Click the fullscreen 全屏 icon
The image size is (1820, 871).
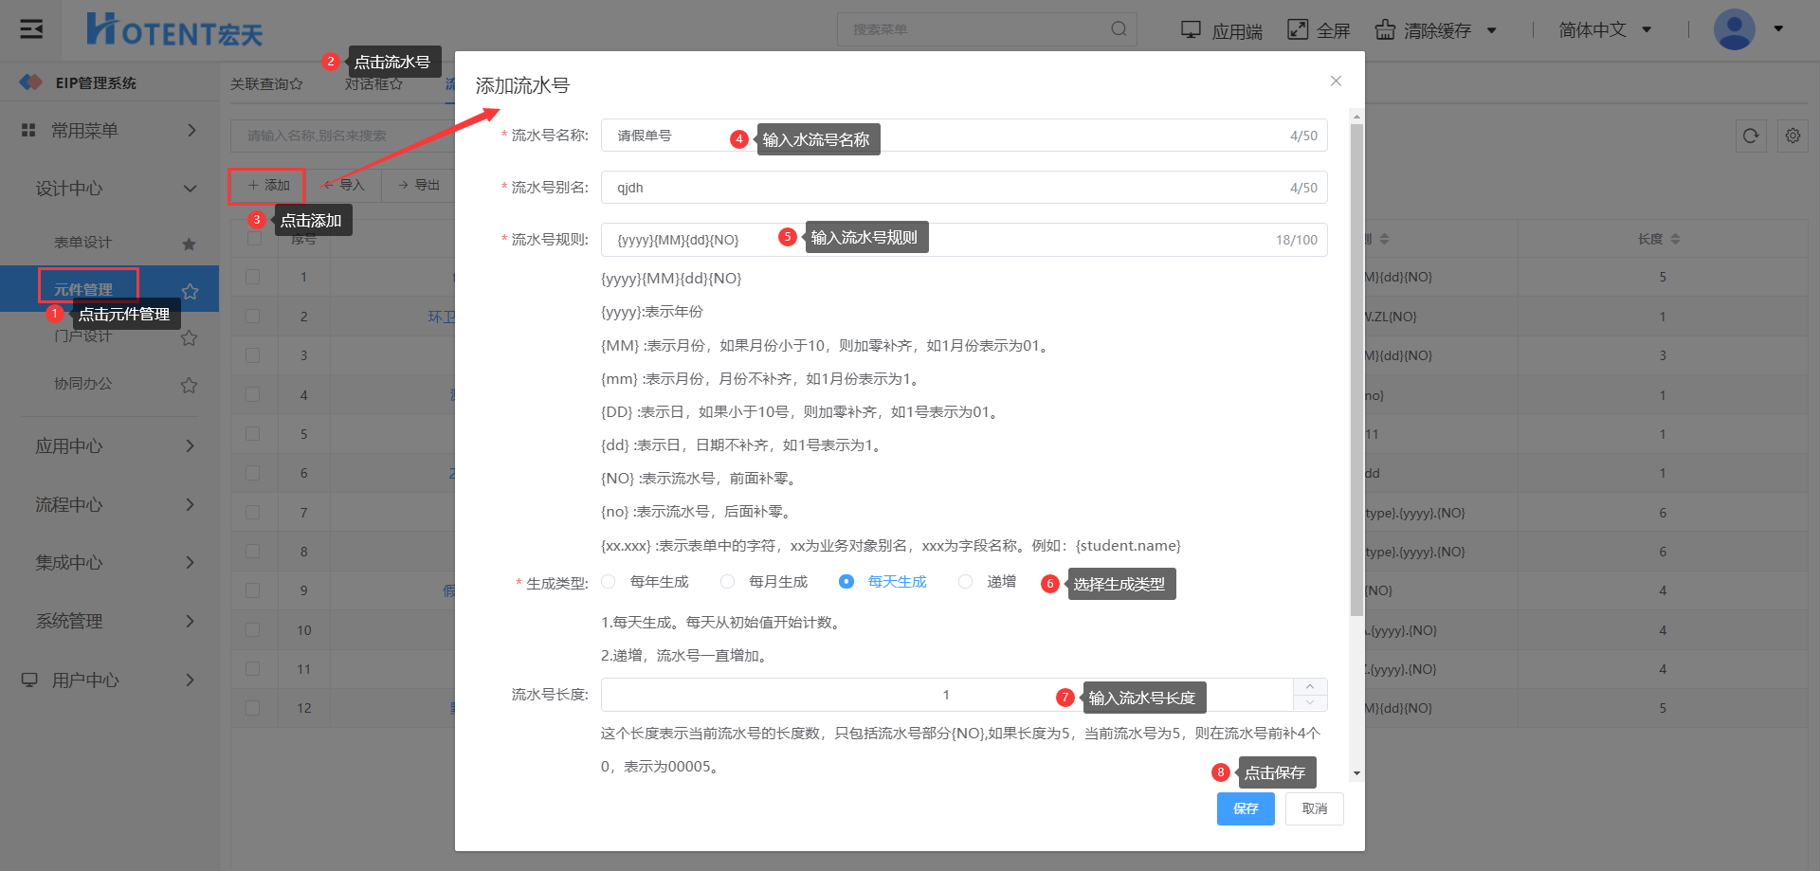(1297, 30)
